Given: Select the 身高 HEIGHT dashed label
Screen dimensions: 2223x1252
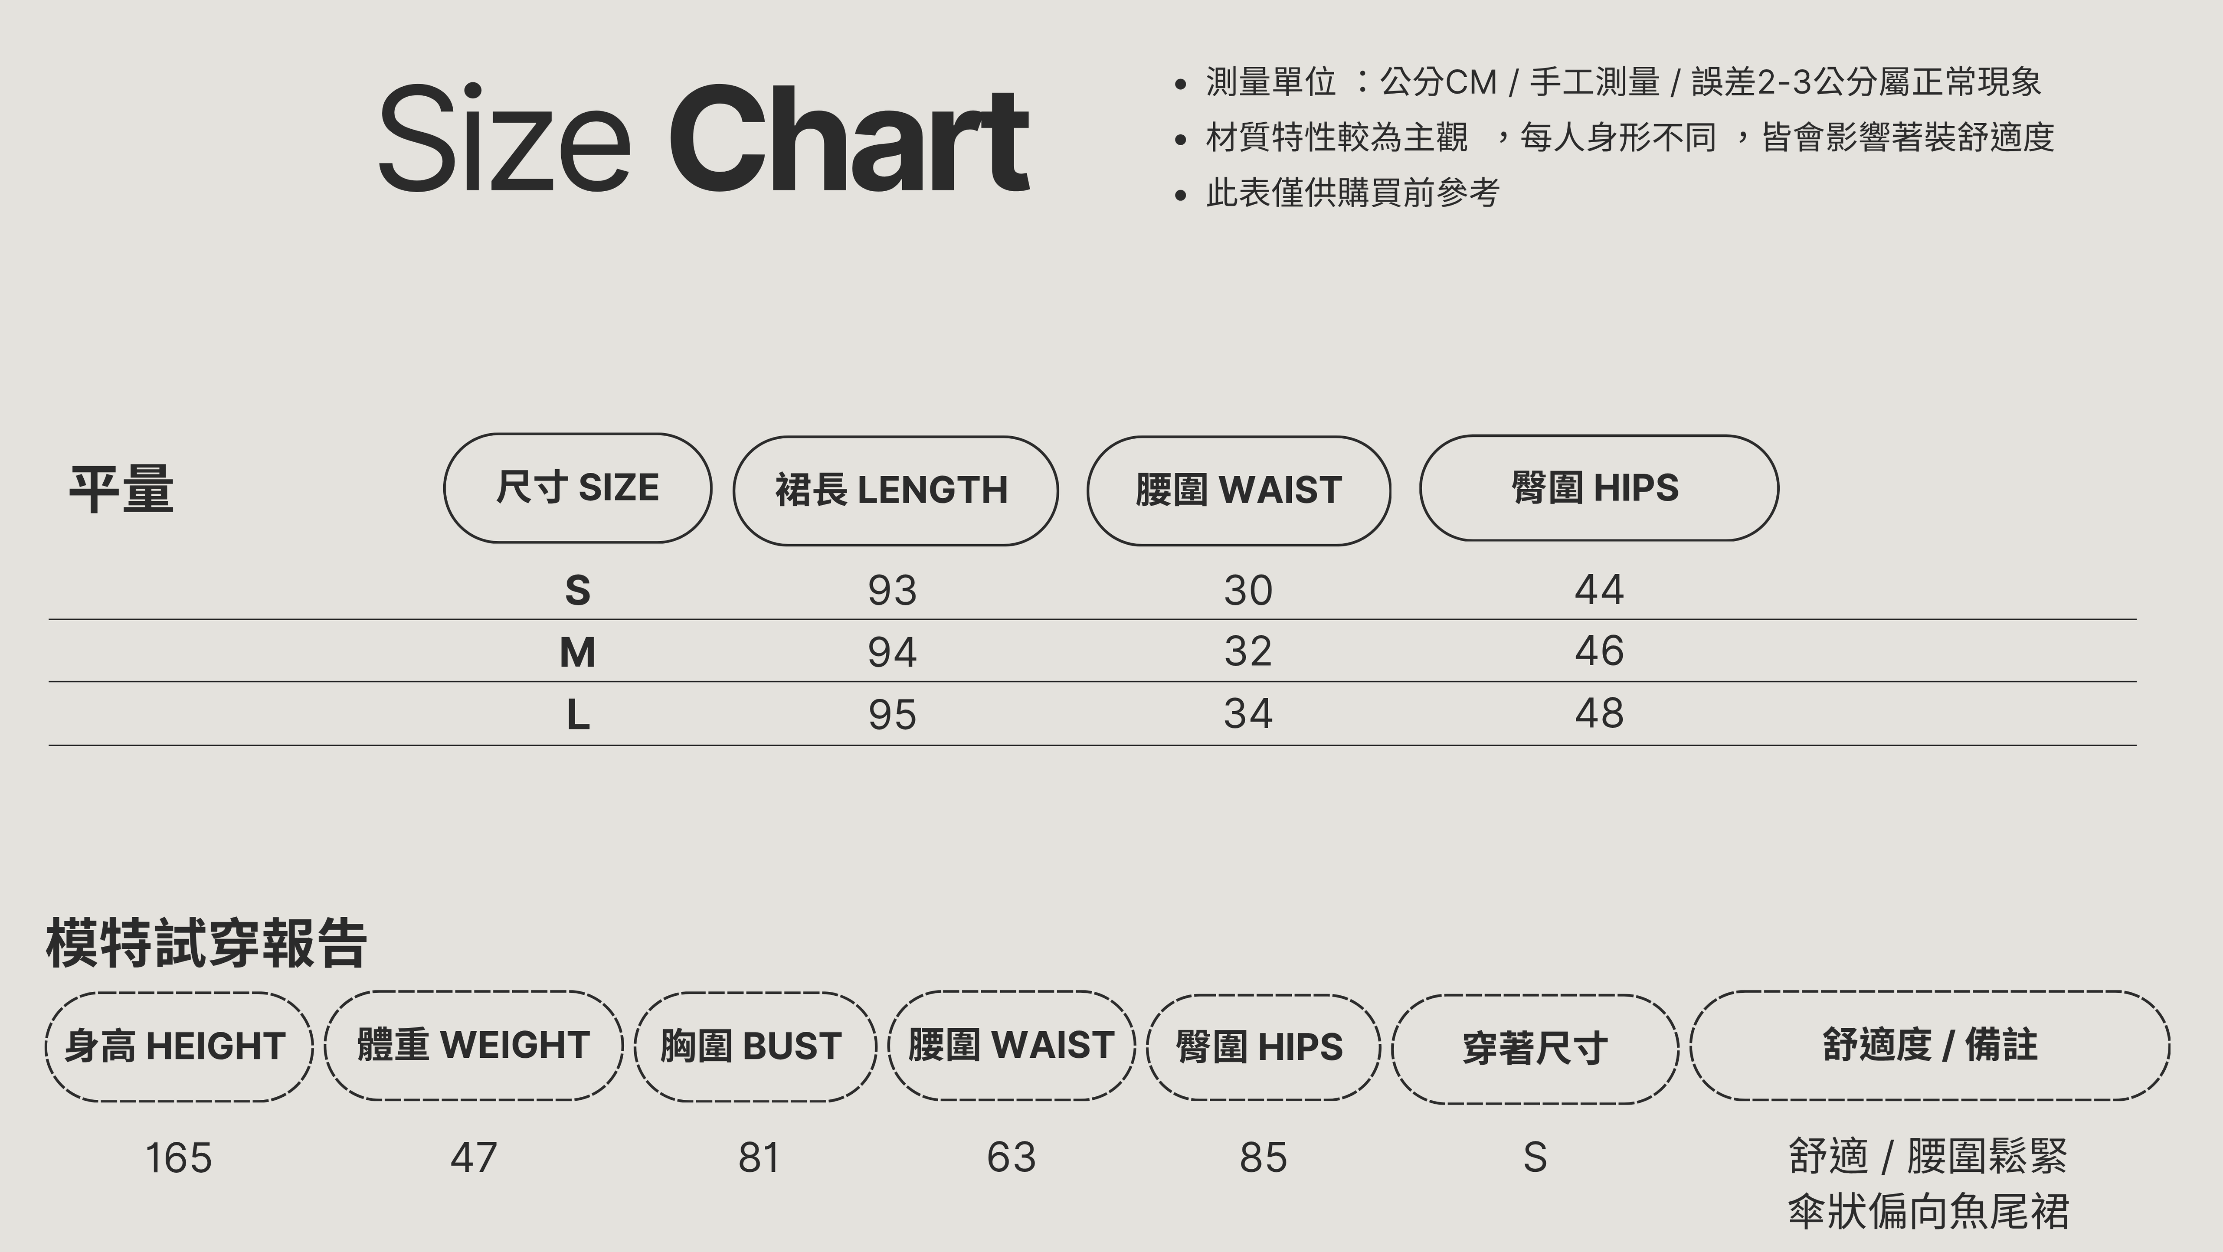Looking at the screenshot, I should coord(179,1046).
